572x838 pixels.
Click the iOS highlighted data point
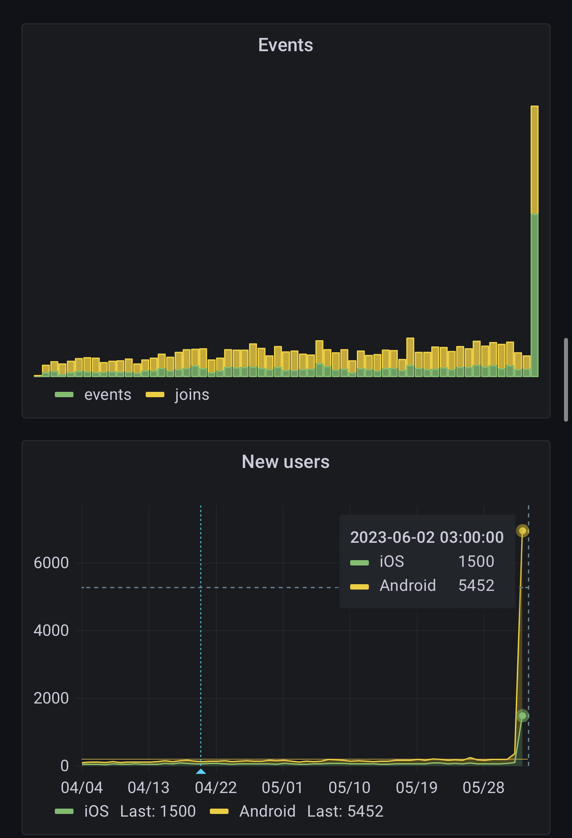(523, 716)
